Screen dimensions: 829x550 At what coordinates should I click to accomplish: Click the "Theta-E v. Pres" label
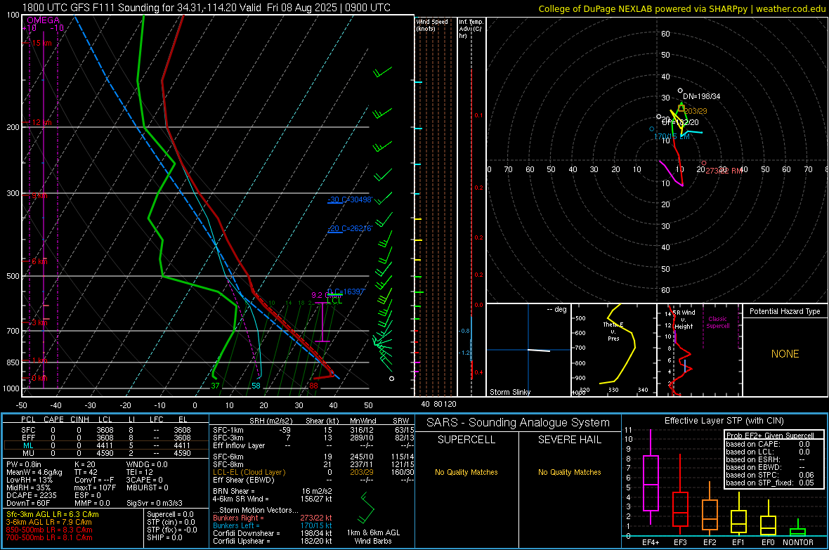pyautogui.click(x=613, y=332)
